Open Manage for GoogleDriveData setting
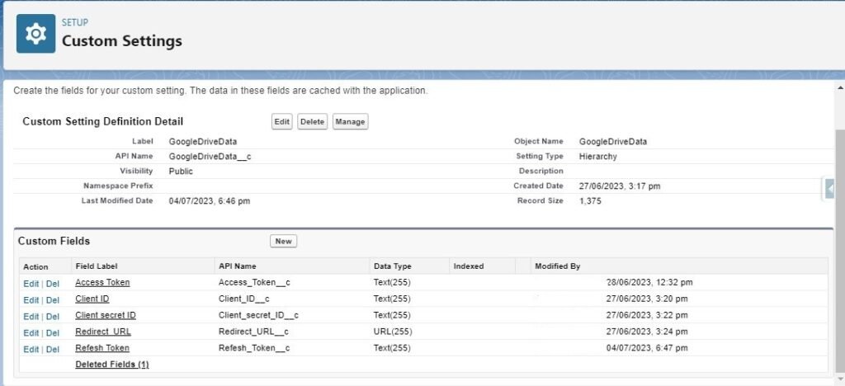 tap(350, 122)
